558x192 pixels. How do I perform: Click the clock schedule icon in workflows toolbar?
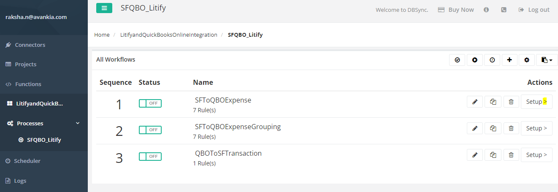coord(492,60)
